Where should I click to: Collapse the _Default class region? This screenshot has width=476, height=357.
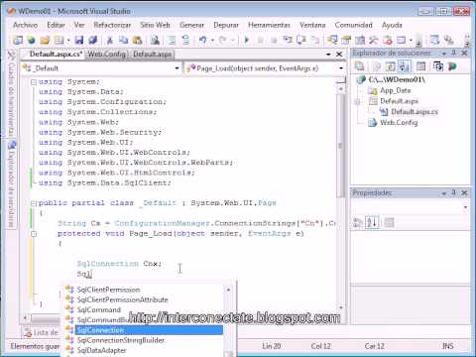point(34,203)
